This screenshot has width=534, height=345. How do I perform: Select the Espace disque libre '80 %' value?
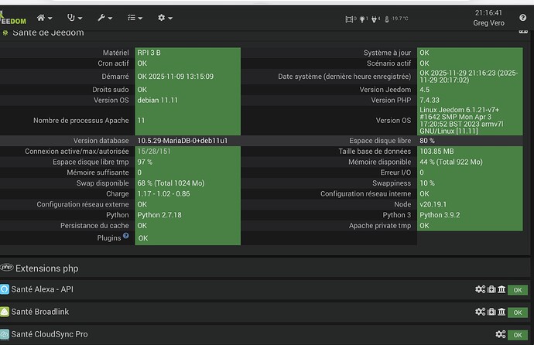pos(427,141)
